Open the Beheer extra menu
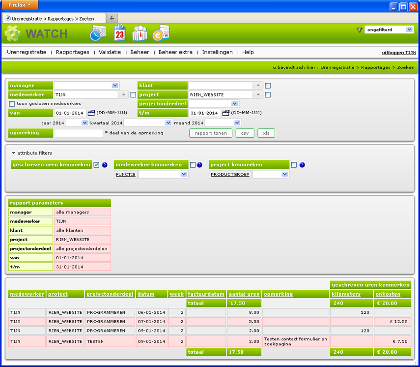 pos(175,52)
